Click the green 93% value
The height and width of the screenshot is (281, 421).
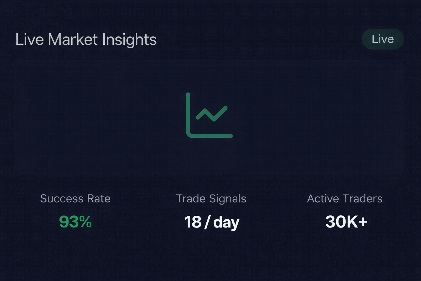(75, 222)
